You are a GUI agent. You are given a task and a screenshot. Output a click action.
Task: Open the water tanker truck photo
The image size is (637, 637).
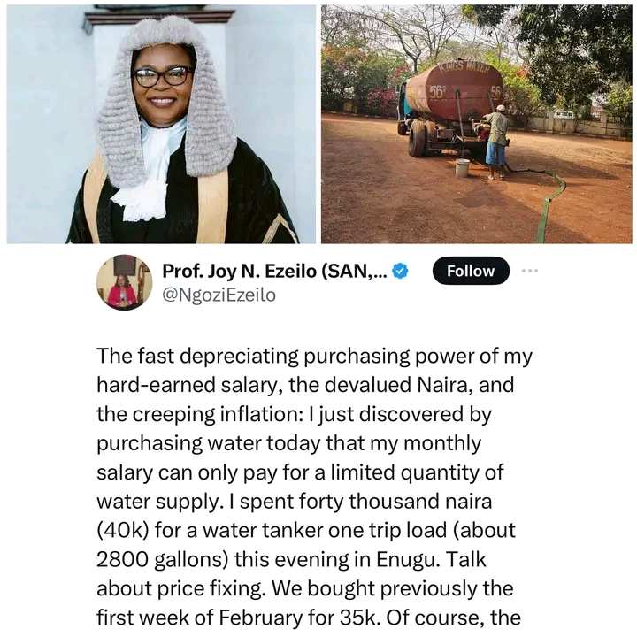(x=477, y=124)
